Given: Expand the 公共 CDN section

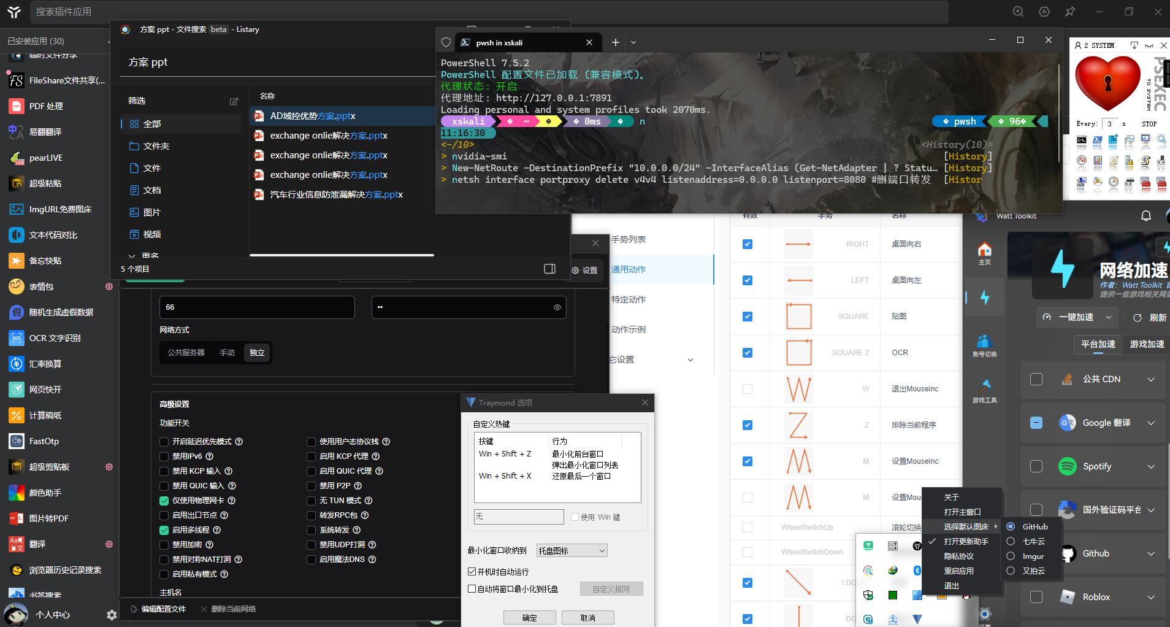Looking at the screenshot, I should click(x=1151, y=379).
